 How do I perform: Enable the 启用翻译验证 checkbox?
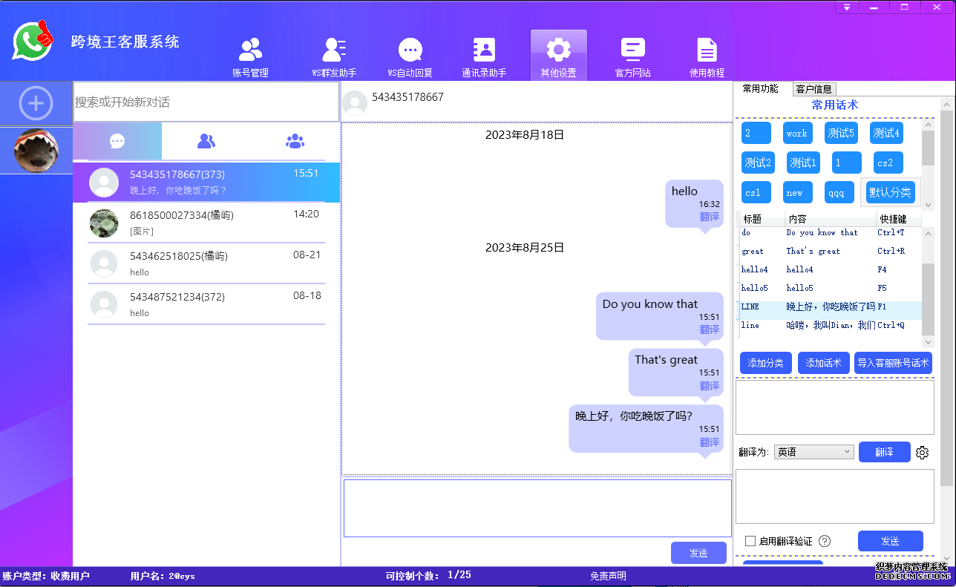[750, 541]
